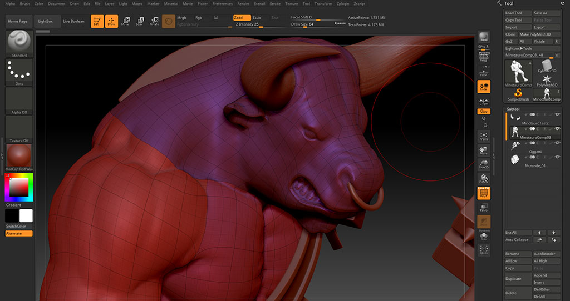
Task: Select the SimpleBrush tool thumbnail
Action: click(518, 94)
